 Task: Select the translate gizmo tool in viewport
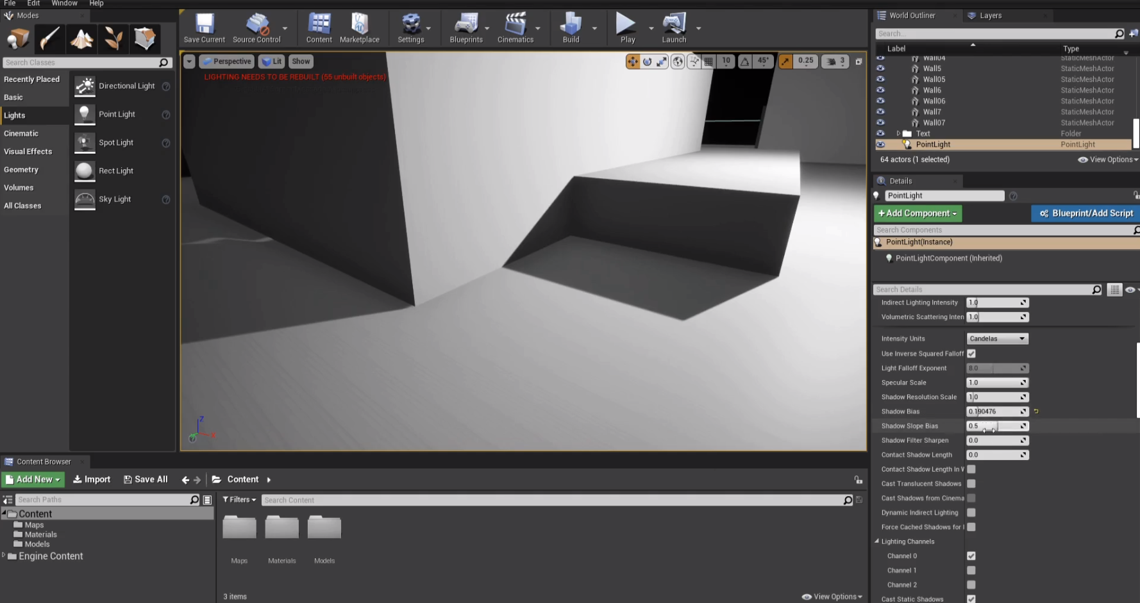633,62
